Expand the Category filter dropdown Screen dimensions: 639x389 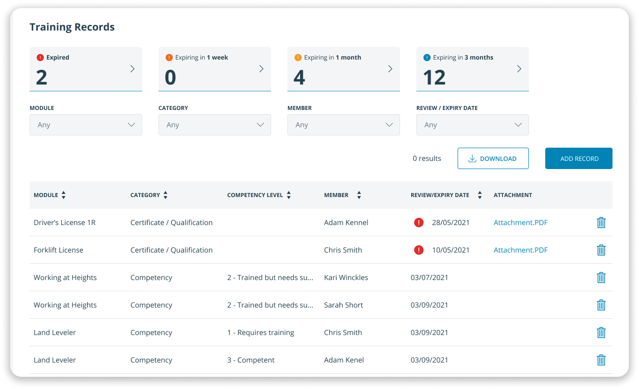point(215,125)
